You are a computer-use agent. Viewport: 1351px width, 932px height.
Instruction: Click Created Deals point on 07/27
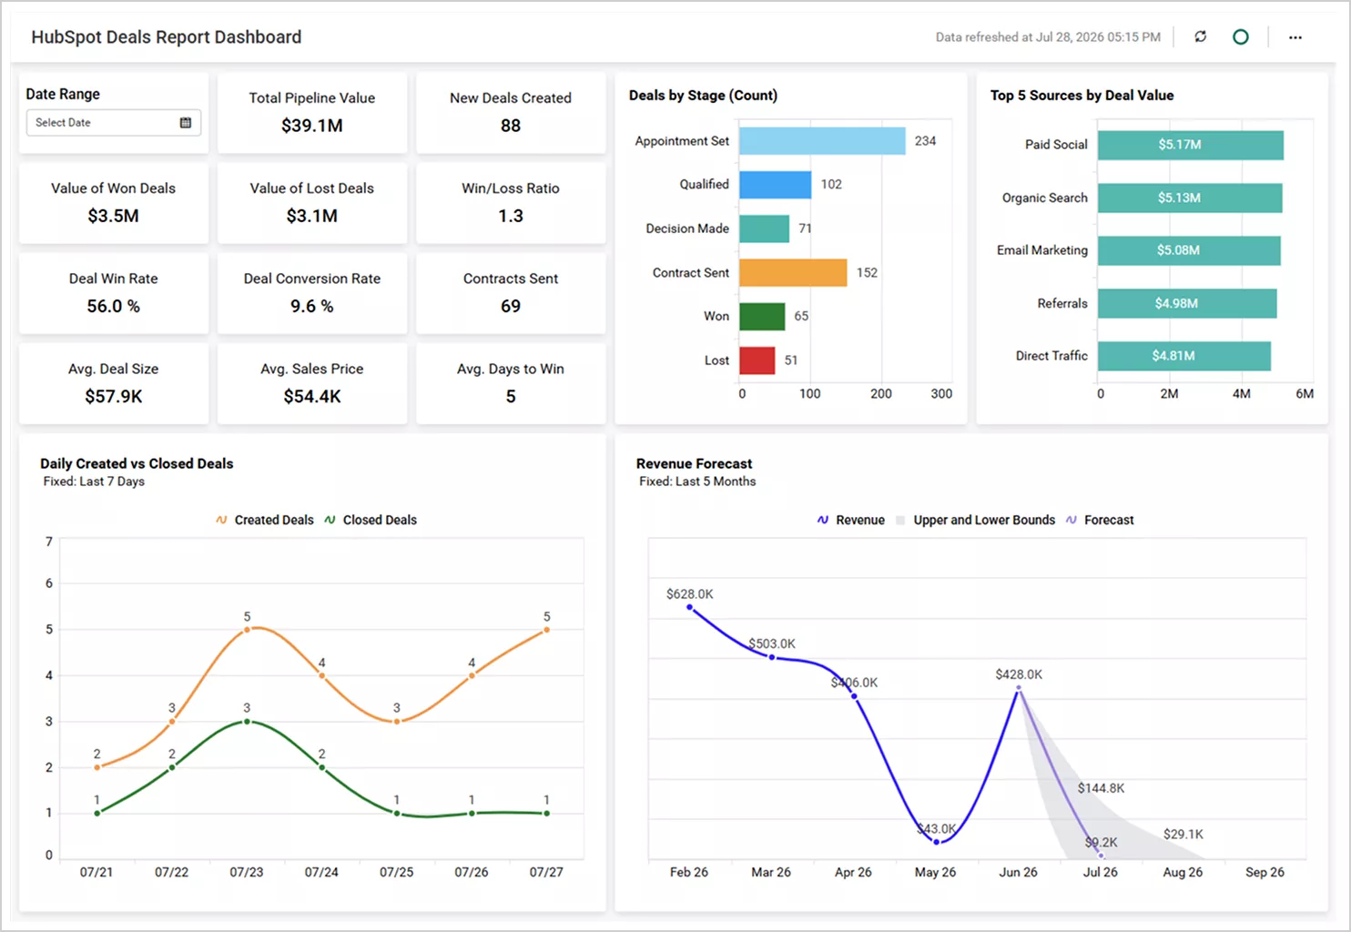click(546, 630)
